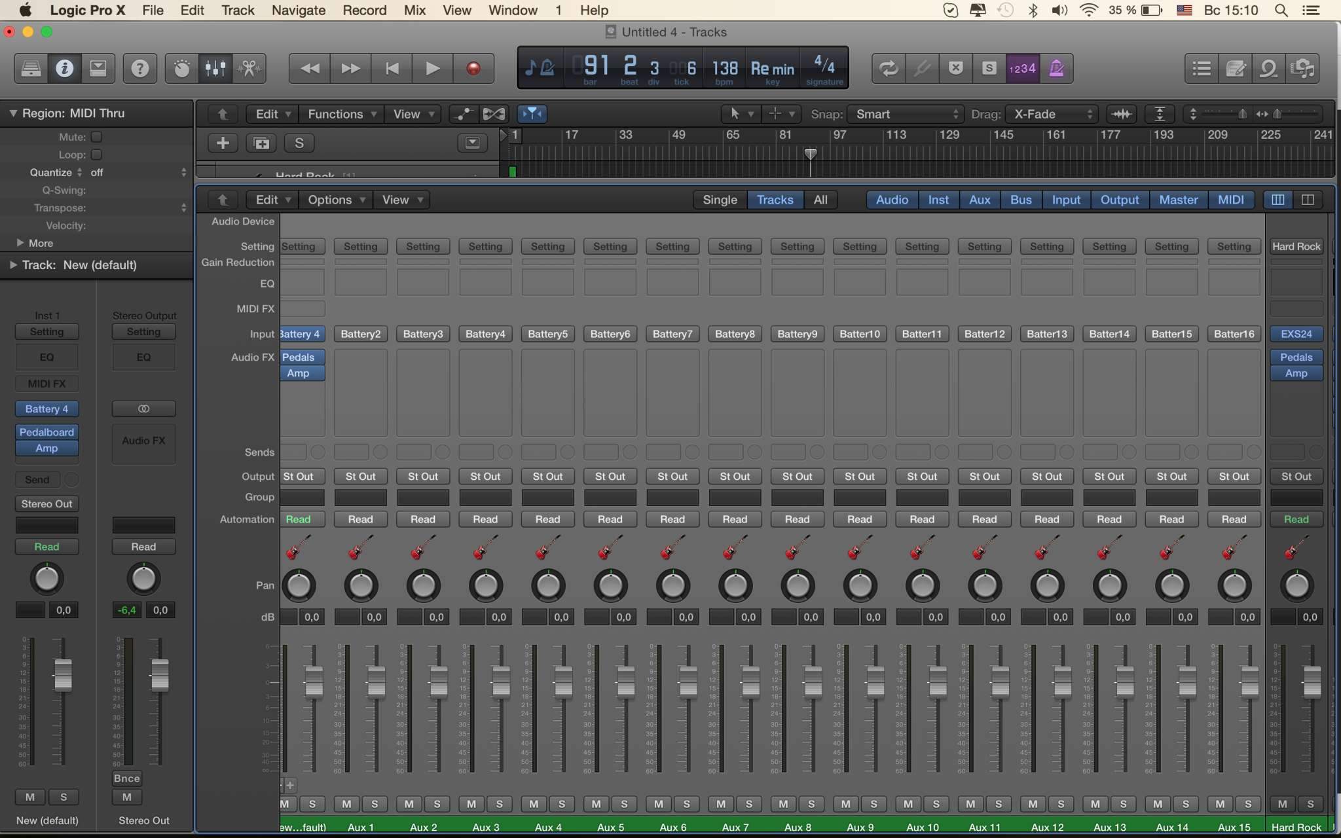Open the Mix menu in menu bar
This screenshot has height=838, width=1341.
(414, 10)
